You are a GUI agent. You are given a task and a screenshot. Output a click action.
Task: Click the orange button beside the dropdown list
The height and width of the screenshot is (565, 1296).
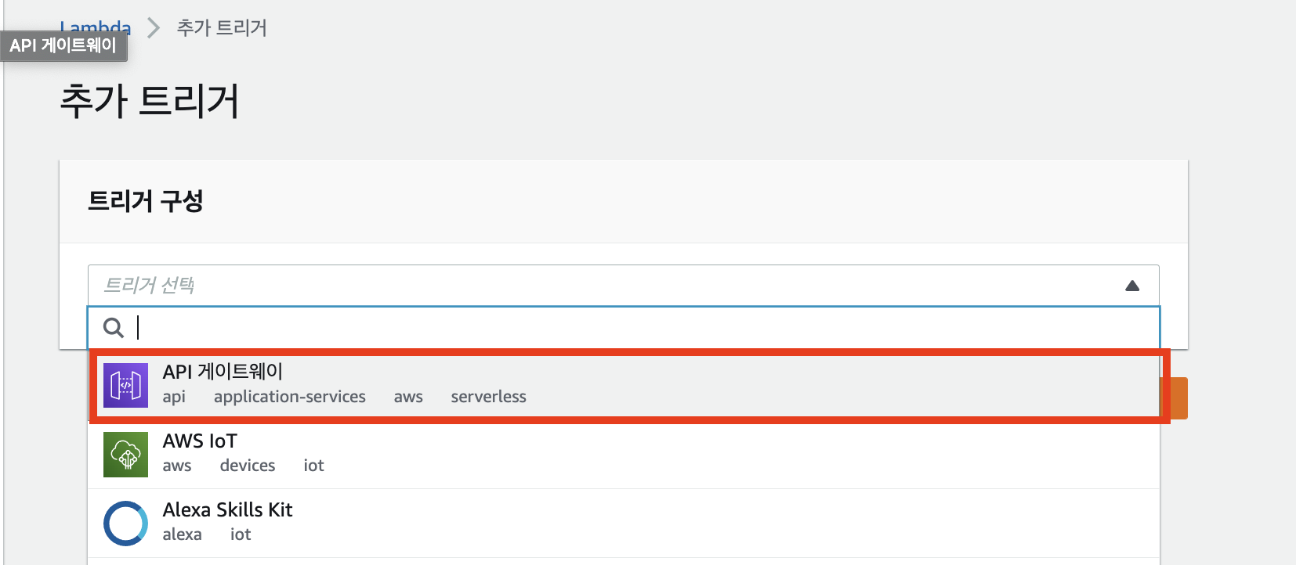(x=1179, y=398)
